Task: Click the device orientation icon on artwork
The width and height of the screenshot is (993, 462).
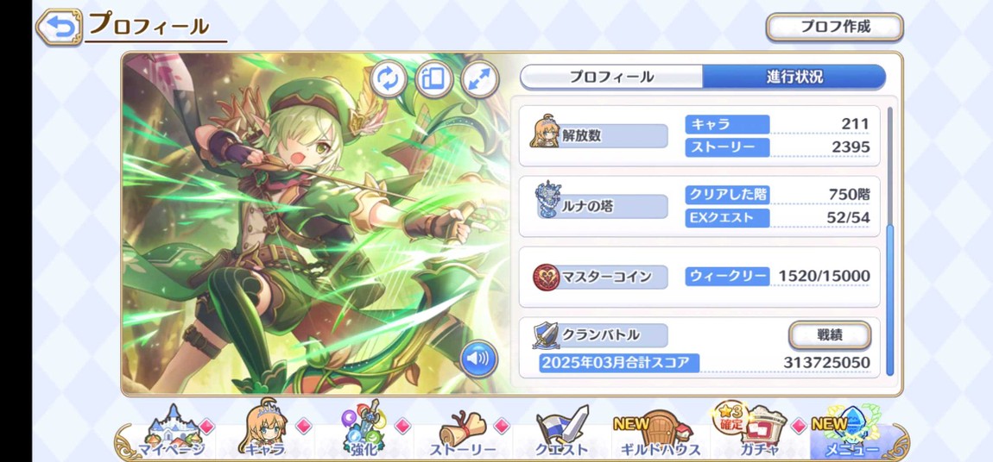Action: pos(433,79)
